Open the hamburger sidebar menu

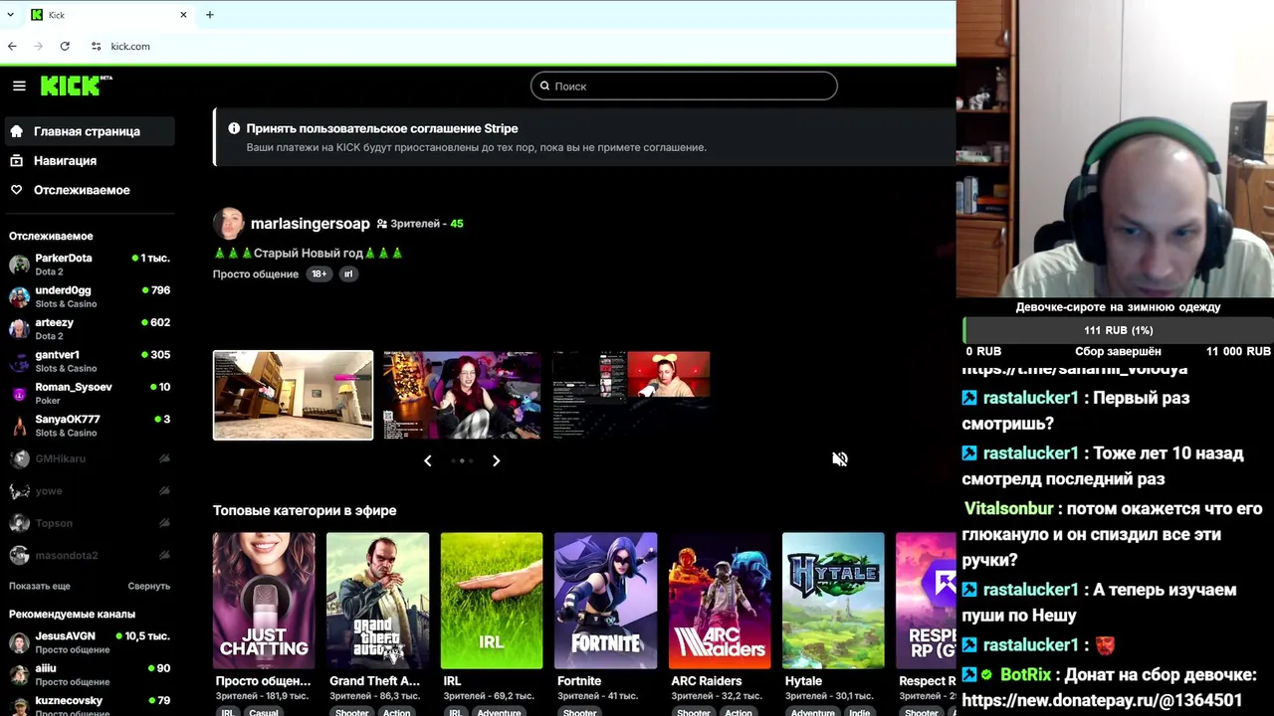tap(19, 86)
